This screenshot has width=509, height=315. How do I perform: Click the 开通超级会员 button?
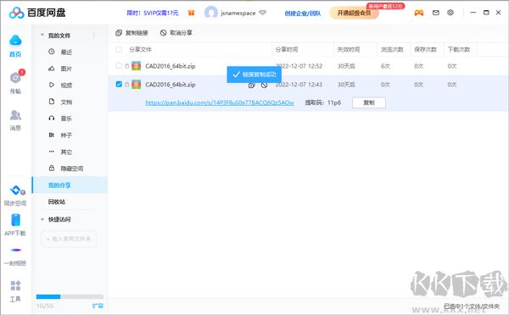pyautogui.click(x=354, y=13)
